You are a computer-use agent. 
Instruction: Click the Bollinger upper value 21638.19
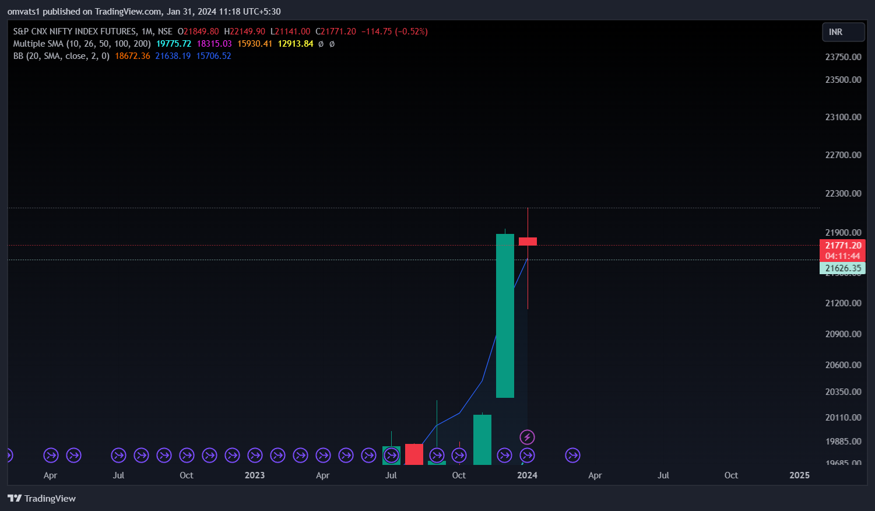[173, 56]
